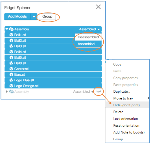The image size is (151, 144).
Task: Select the Ball4.stl row text
Action: coord(20,52)
